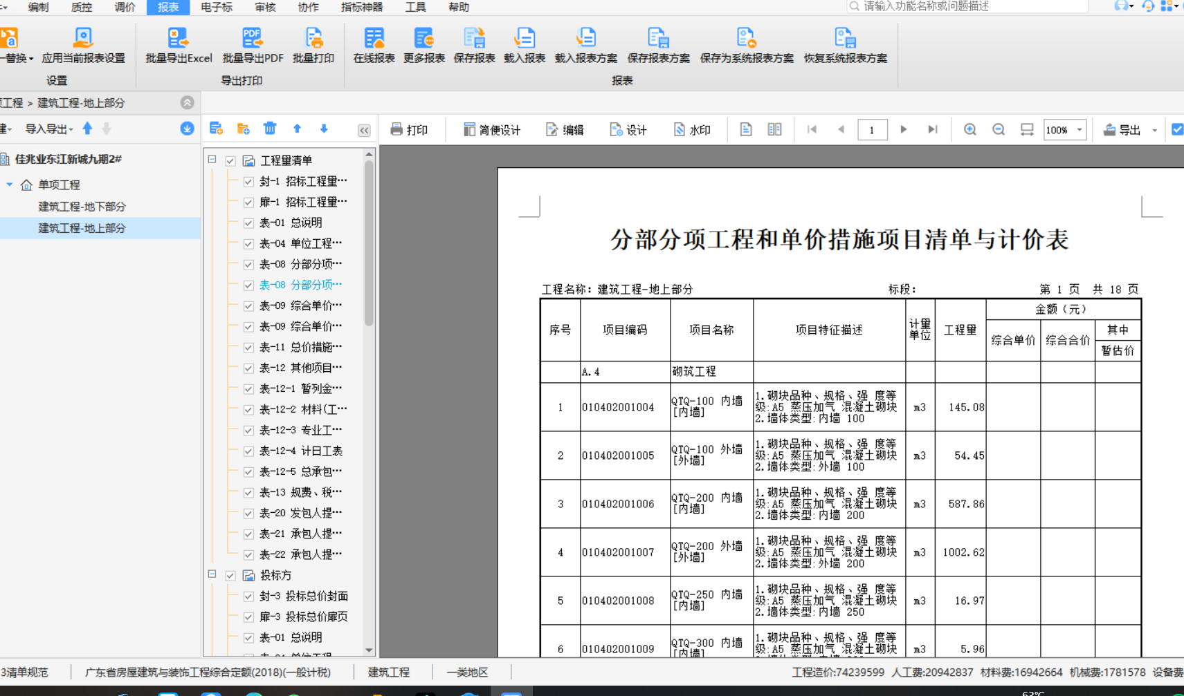Click the zoom in magnifier icon
1184x696 pixels.
[x=970, y=129]
